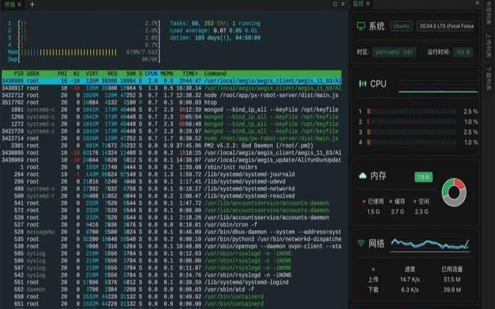495x309 pixels.
Task: Select networkd-dispatcher python3 process row
Action: pos(171,239)
